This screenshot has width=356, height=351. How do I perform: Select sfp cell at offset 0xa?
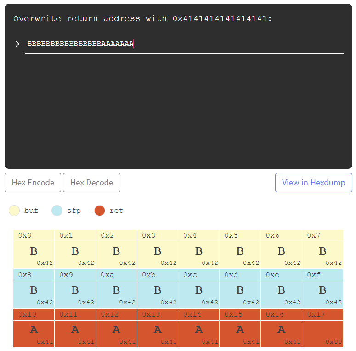pos(116,289)
